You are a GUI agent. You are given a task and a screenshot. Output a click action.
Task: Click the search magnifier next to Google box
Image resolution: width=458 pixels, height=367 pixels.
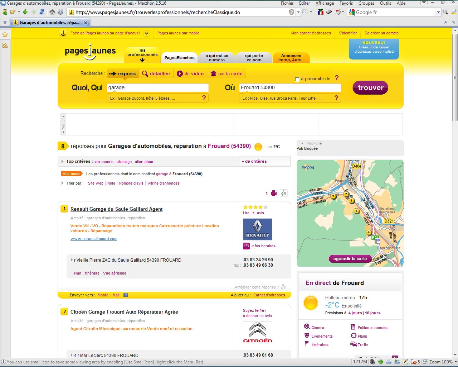[x=445, y=12]
